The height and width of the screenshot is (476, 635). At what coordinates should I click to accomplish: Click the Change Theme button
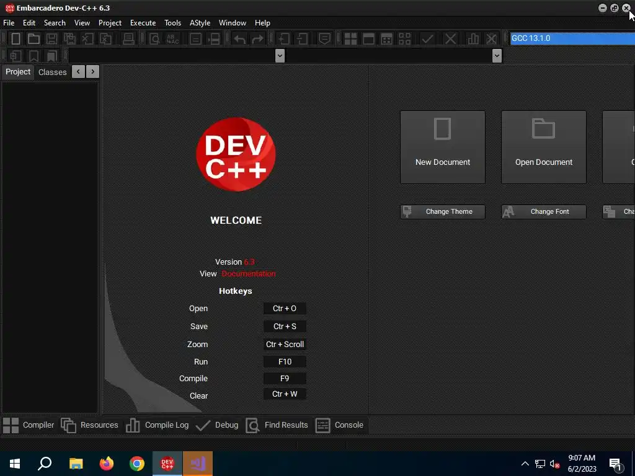(x=443, y=212)
